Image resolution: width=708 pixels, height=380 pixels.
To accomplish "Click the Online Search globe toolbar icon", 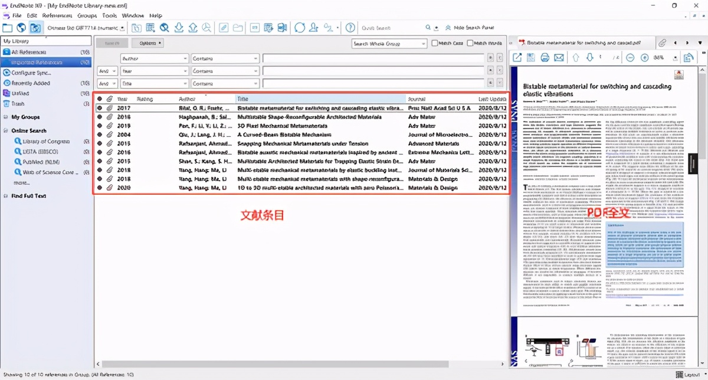I will click(21, 28).
